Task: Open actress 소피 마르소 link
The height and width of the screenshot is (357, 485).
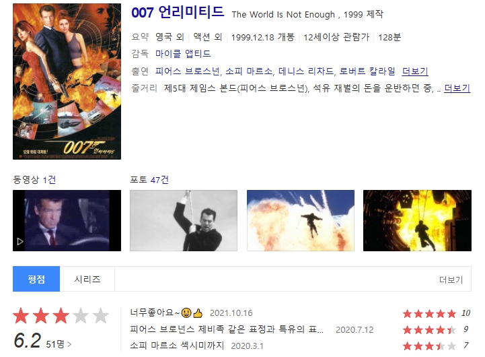Action: (x=249, y=71)
